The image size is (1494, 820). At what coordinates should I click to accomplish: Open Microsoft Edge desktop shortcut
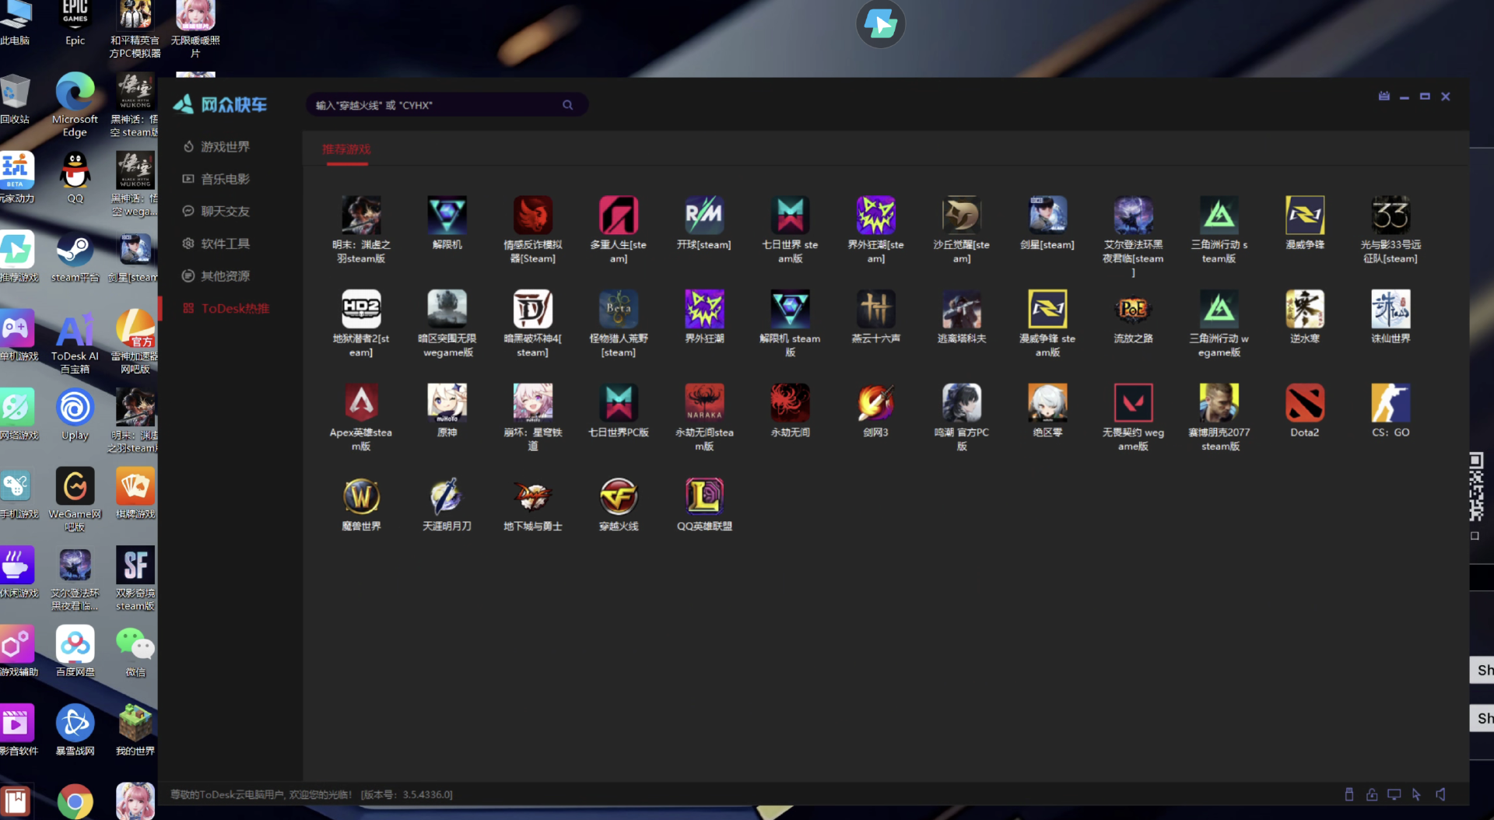75,105
